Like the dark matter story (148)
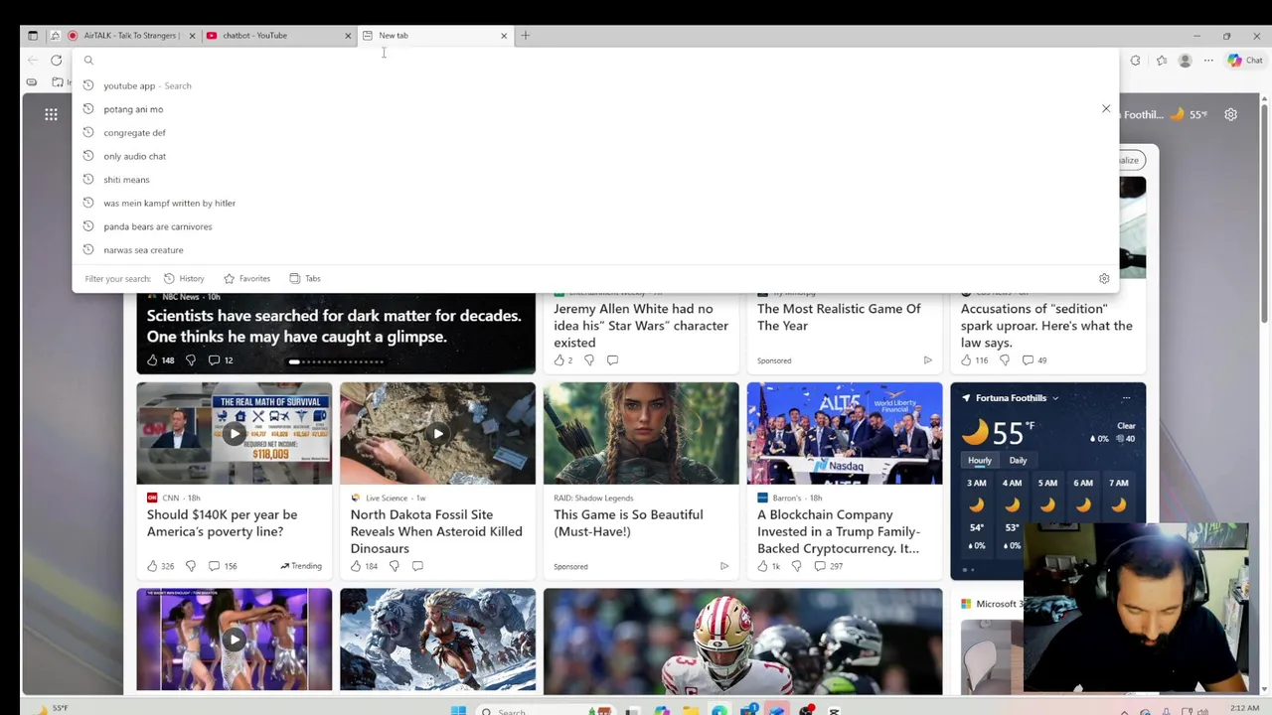The image size is (1272, 715). (161, 360)
